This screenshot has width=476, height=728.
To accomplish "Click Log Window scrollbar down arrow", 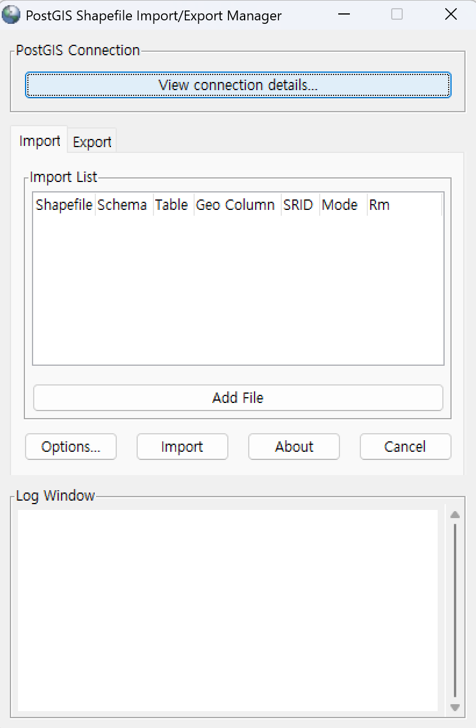I will [455, 708].
